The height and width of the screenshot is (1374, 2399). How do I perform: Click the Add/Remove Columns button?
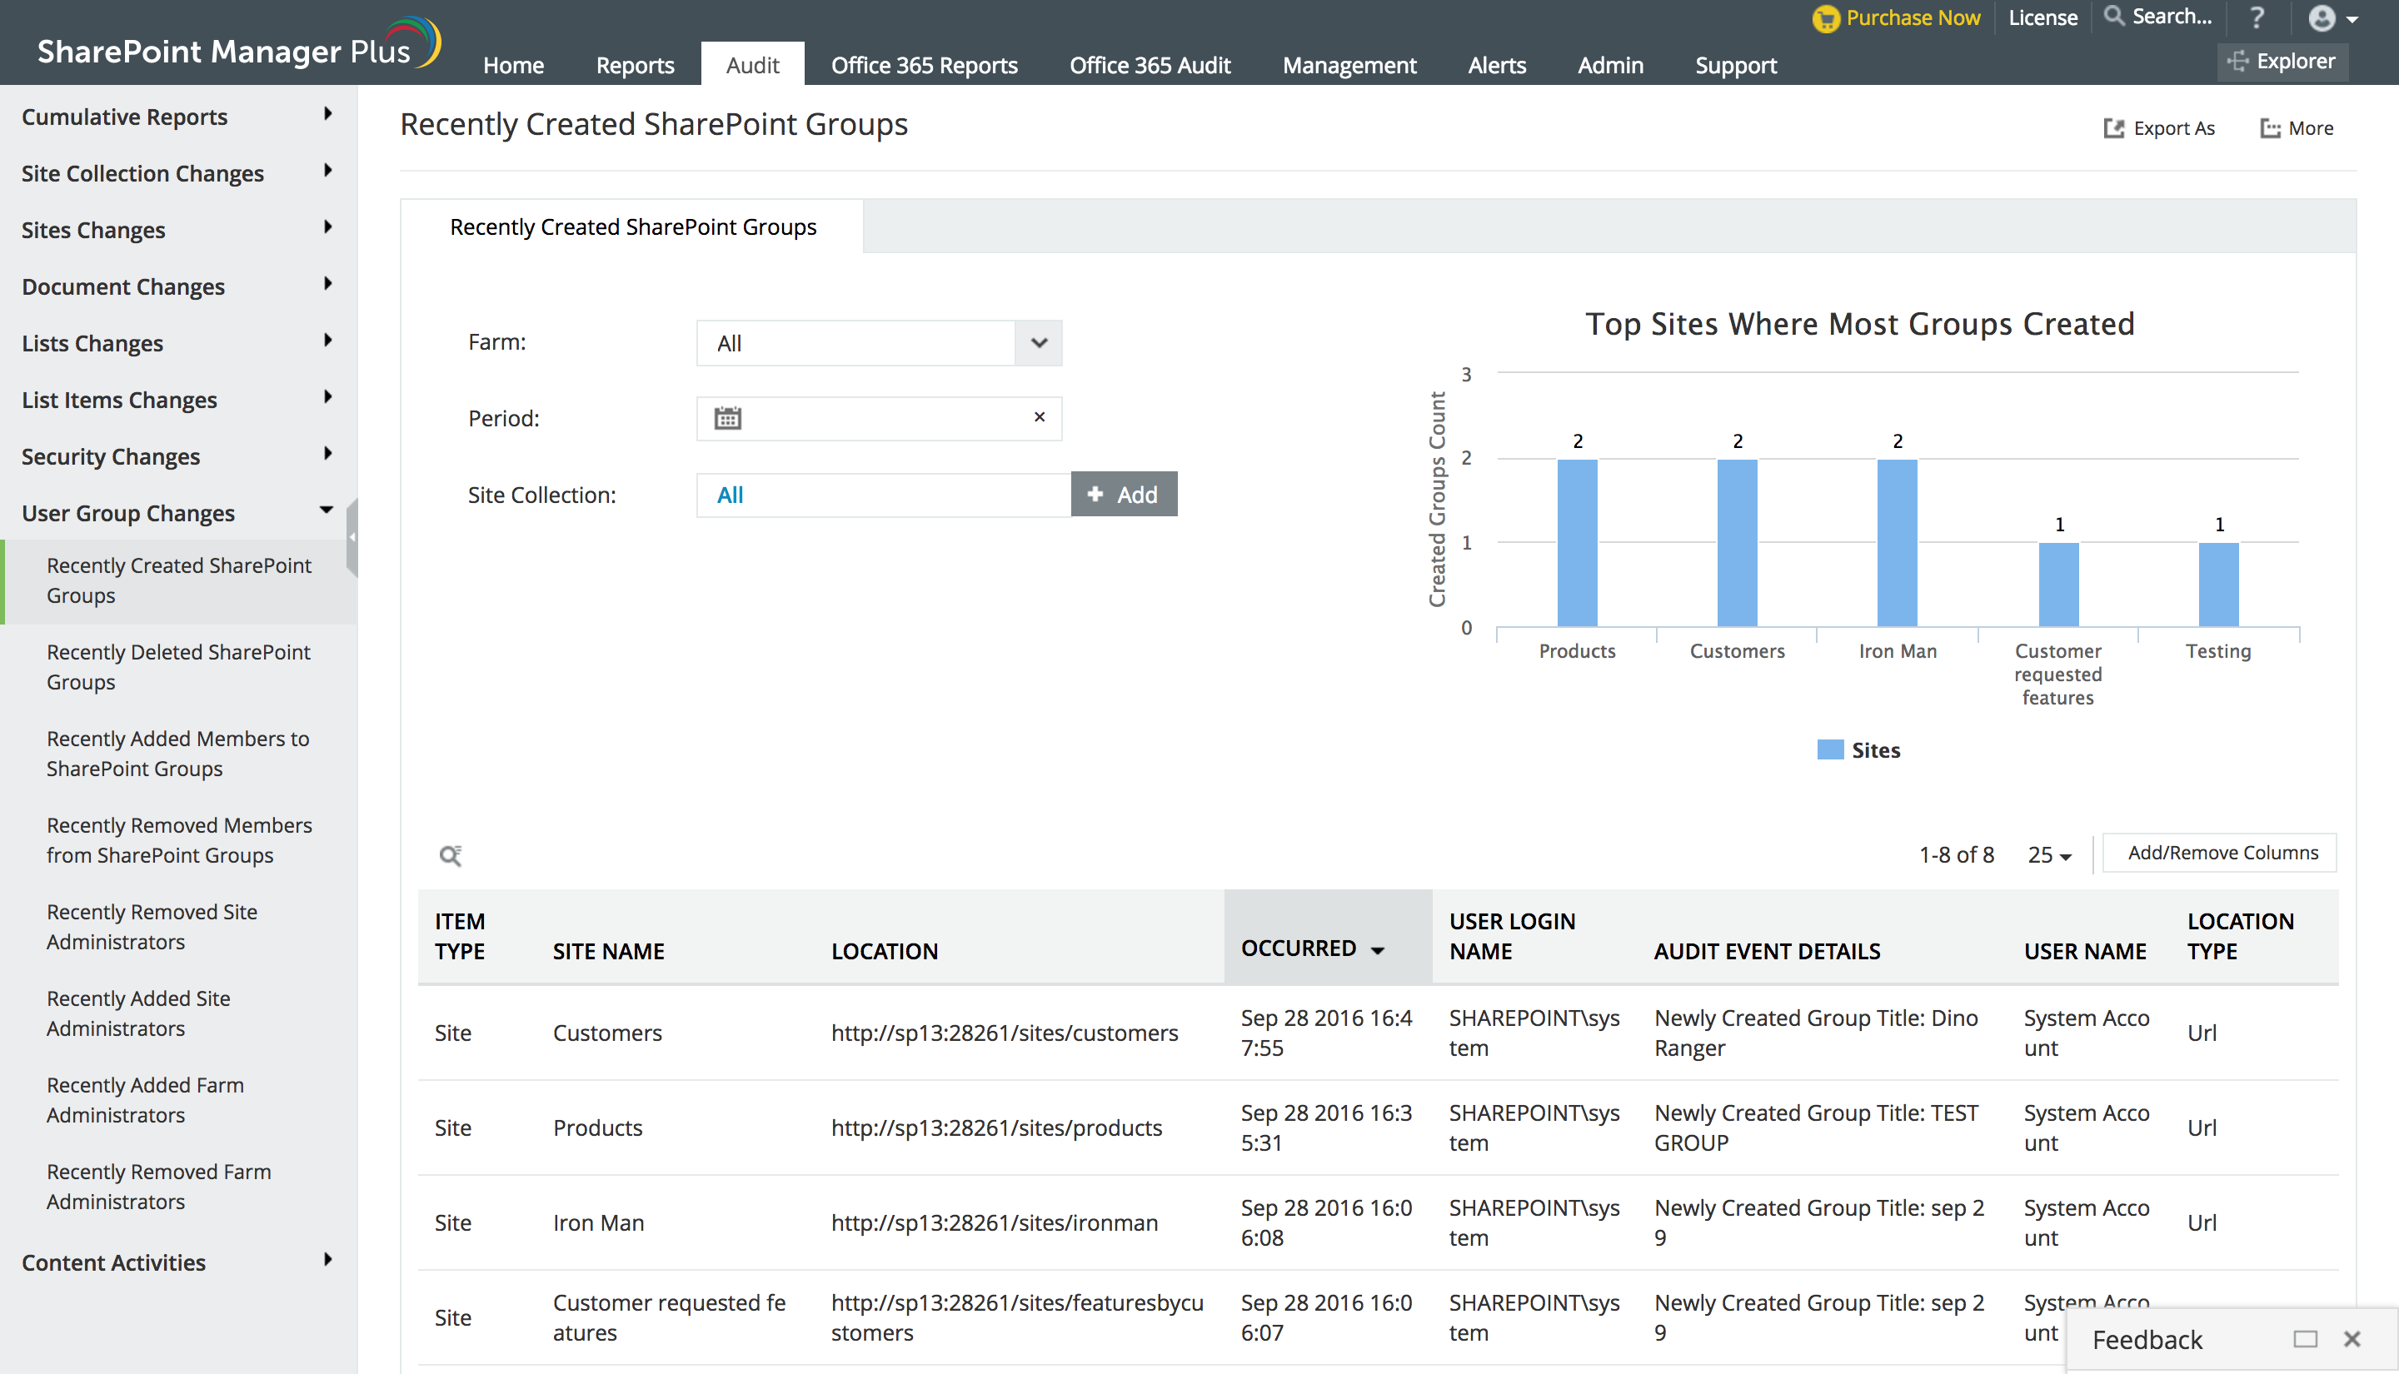(x=2222, y=853)
